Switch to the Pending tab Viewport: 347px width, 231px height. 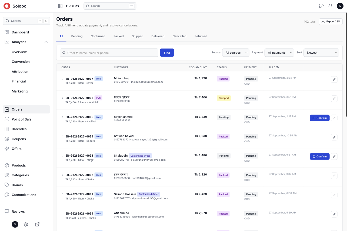point(77,36)
